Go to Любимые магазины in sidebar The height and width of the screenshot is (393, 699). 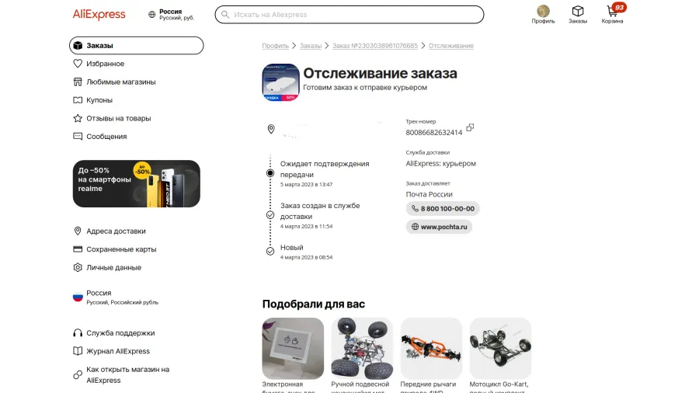pos(114,82)
